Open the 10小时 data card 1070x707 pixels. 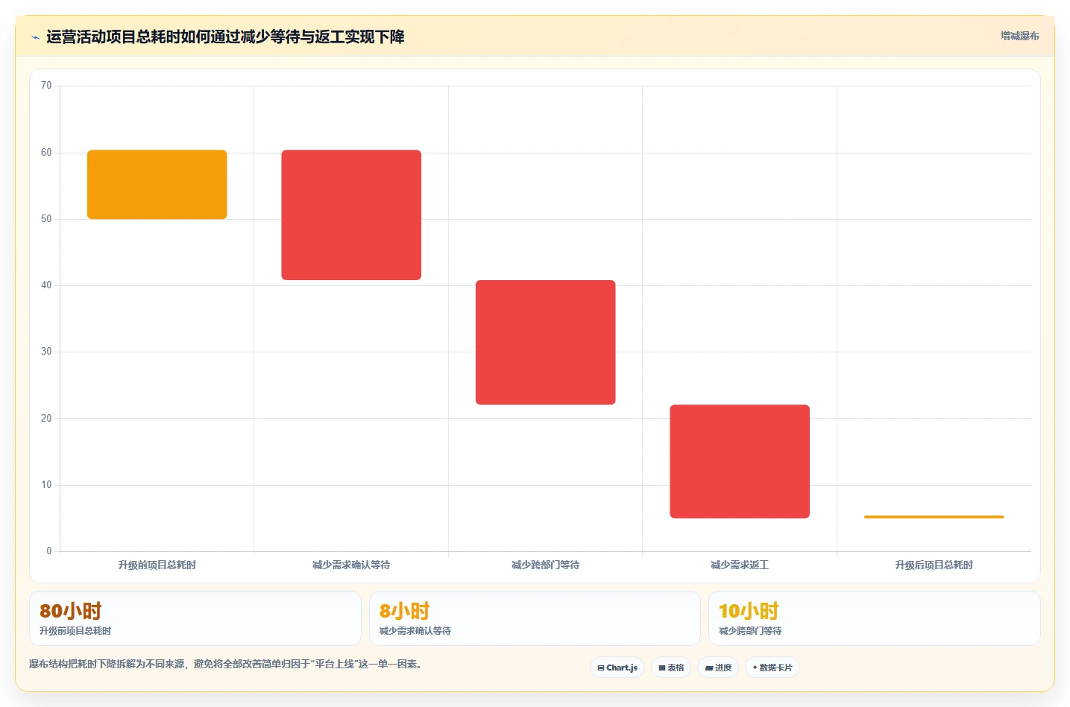click(x=875, y=618)
